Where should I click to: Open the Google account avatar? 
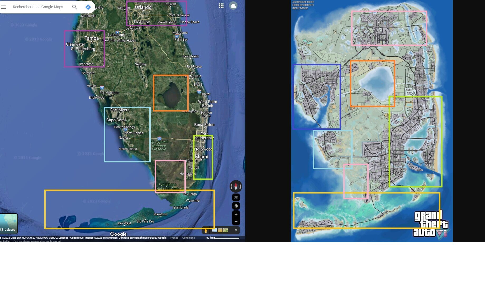click(233, 6)
